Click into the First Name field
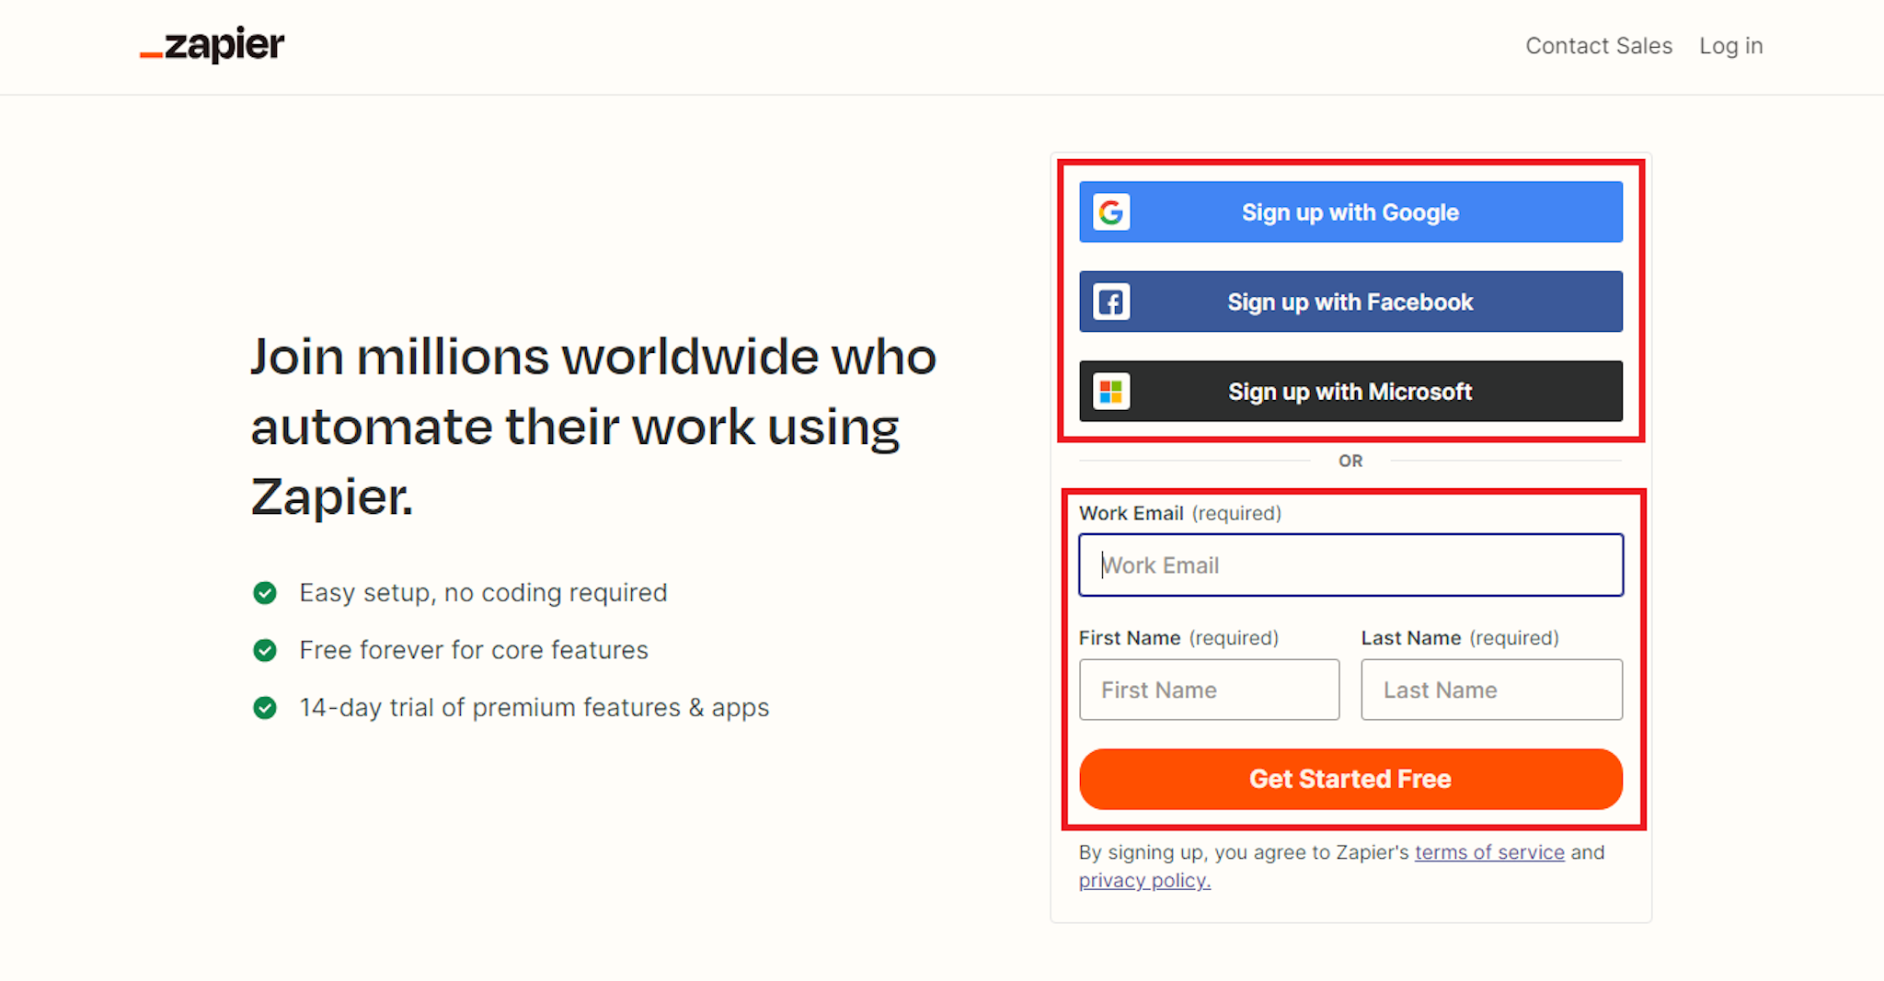Screen dimensions: 1884x981 1209,690
